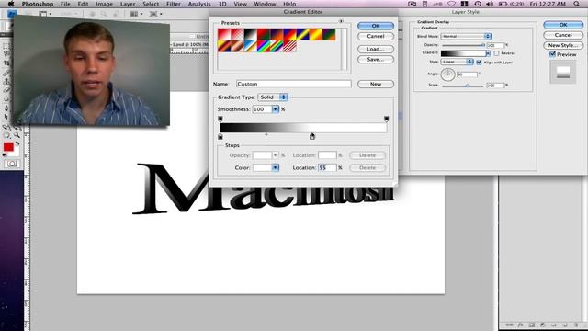Image resolution: width=588 pixels, height=331 pixels.
Task: Click the Time Machine clock icon
Action: tap(478, 4)
